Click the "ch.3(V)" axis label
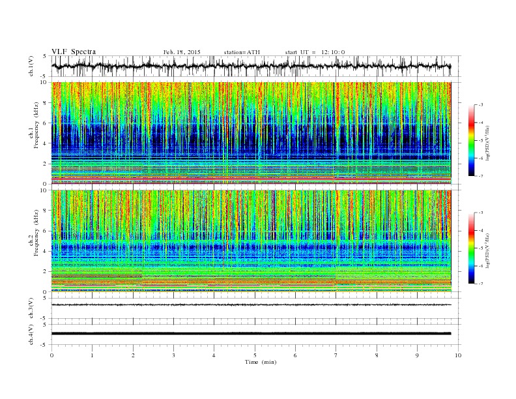The height and width of the screenshot is (399, 516). tap(31, 308)
